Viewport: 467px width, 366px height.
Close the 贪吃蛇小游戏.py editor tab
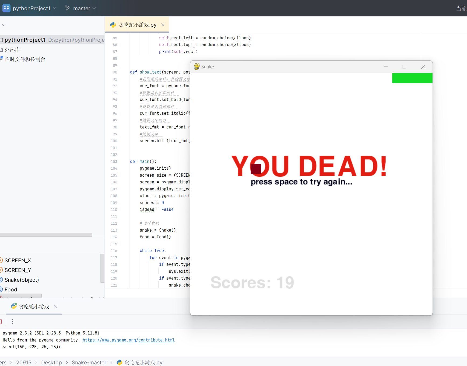[163, 25]
